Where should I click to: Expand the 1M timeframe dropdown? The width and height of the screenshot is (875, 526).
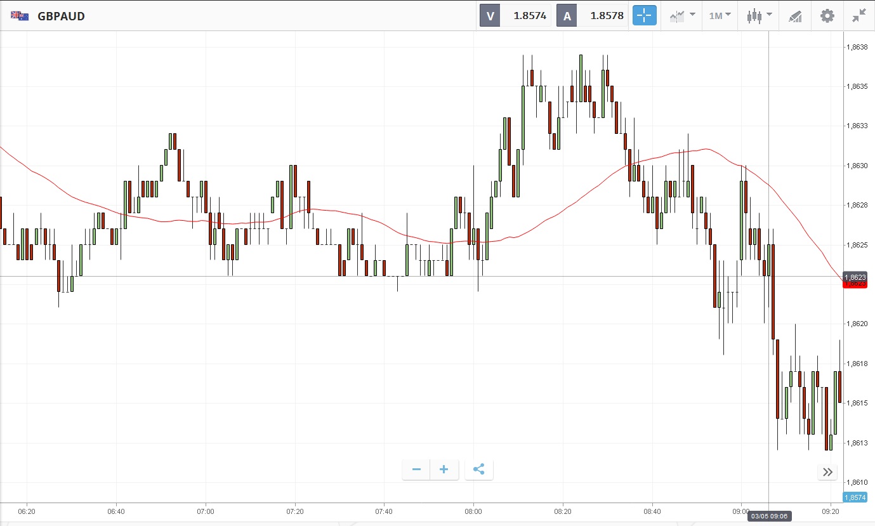[720, 16]
